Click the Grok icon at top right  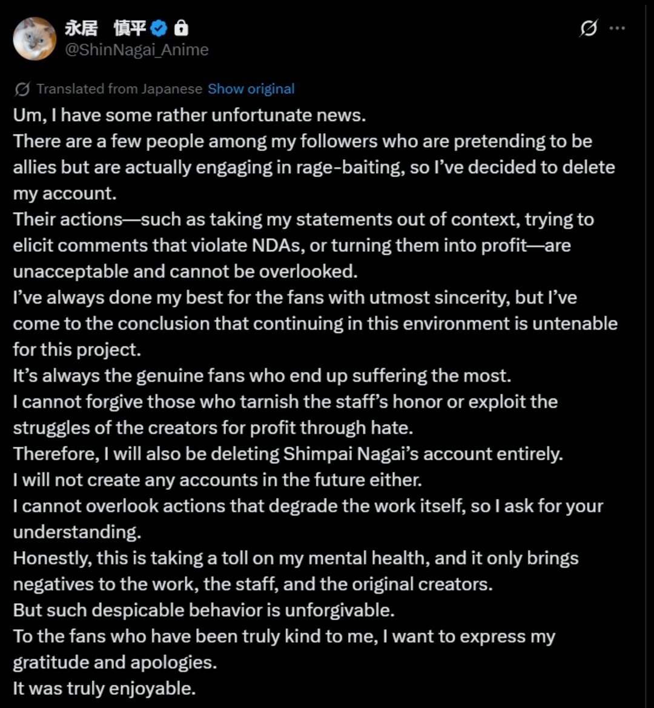click(588, 28)
